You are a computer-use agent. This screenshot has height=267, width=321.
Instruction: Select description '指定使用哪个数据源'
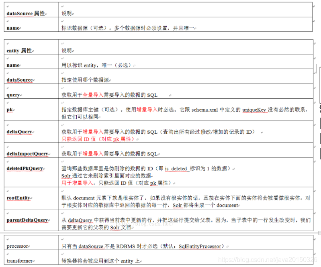[85, 80]
